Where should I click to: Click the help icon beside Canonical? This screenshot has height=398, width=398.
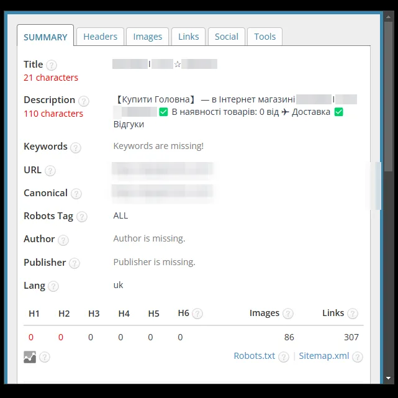pyautogui.click(x=76, y=194)
